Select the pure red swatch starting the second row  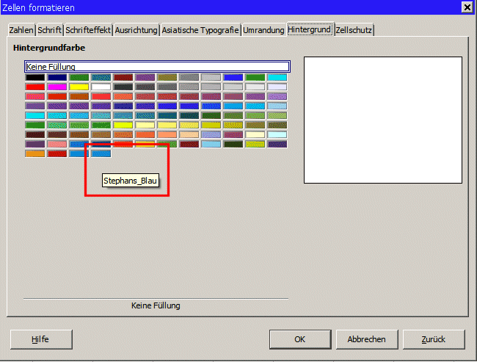[x=34, y=87]
